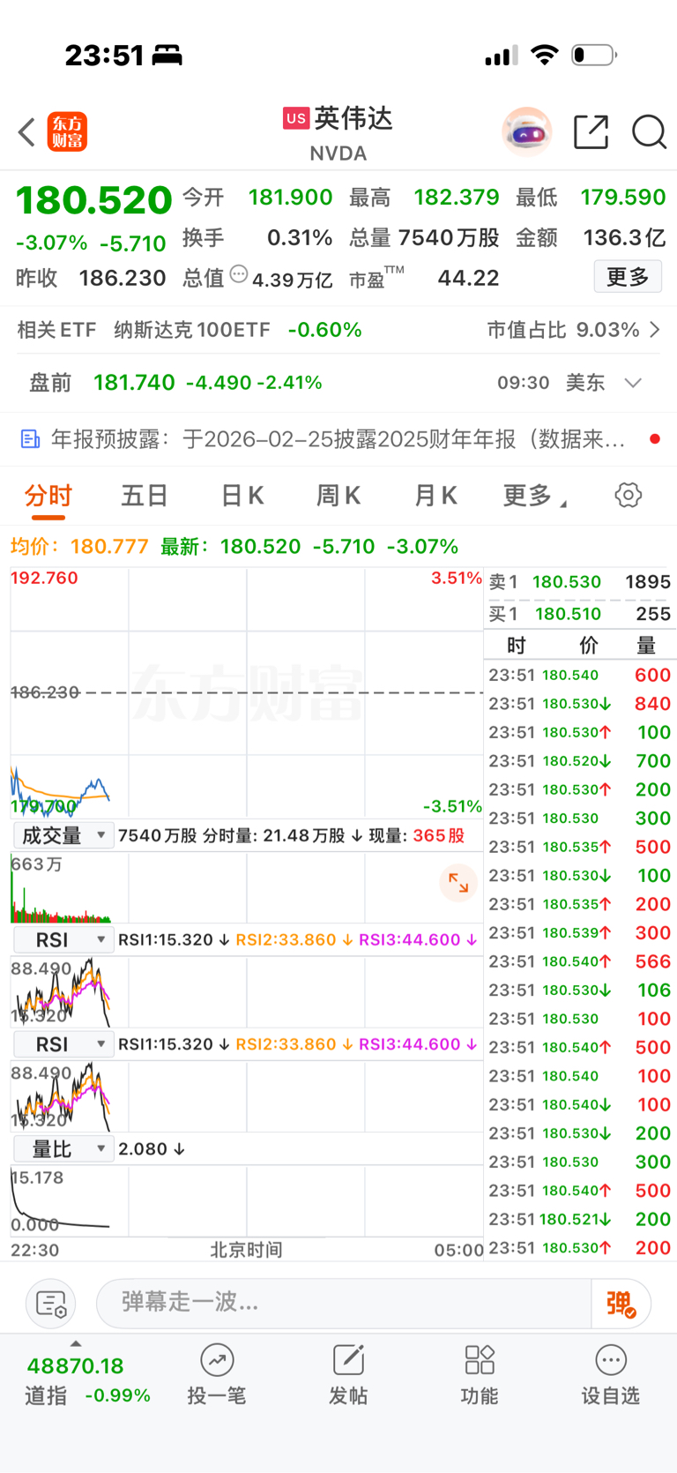Switch to the 月K tab
The image size is (677, 1473).
click(435, 496)
